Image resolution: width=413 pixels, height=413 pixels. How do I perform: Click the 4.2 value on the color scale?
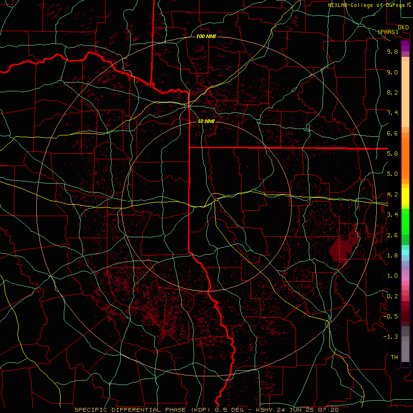(392, 195)
